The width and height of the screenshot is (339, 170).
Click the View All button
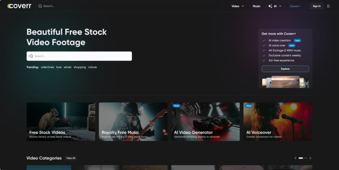[x=71, y=158]
